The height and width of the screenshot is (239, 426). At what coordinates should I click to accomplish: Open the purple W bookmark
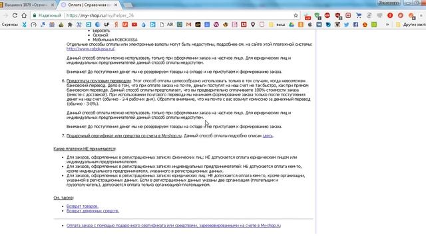coord(216,25)
